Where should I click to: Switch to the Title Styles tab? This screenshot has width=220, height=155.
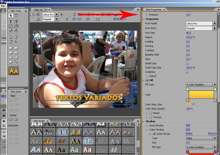[x=39, y=121]
